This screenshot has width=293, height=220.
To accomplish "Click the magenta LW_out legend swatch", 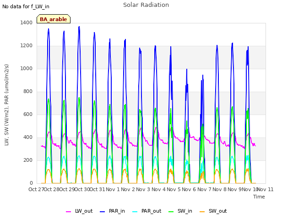I will [68, 212].
